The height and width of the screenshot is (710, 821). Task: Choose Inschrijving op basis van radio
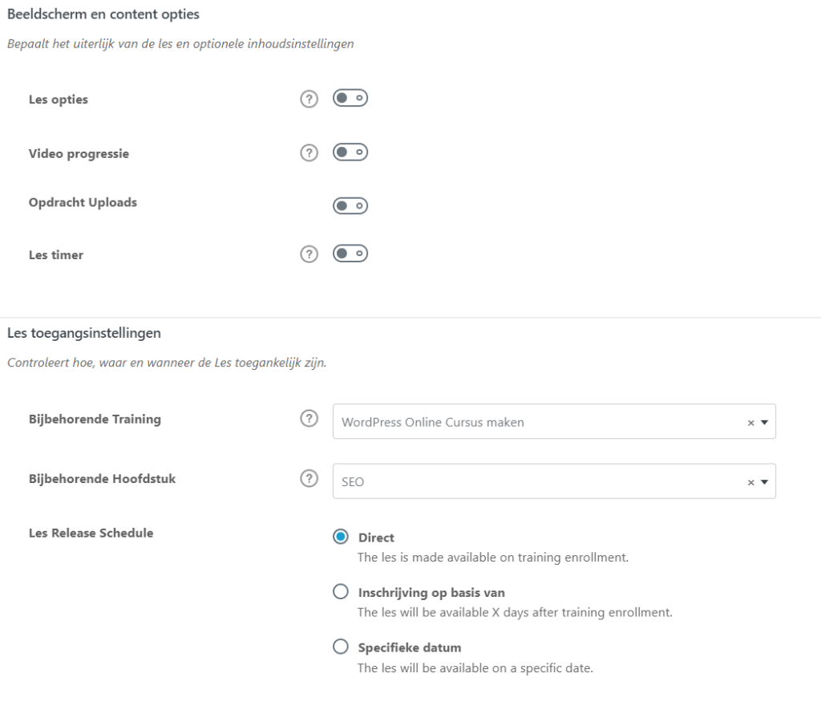[x=341, y=592]
